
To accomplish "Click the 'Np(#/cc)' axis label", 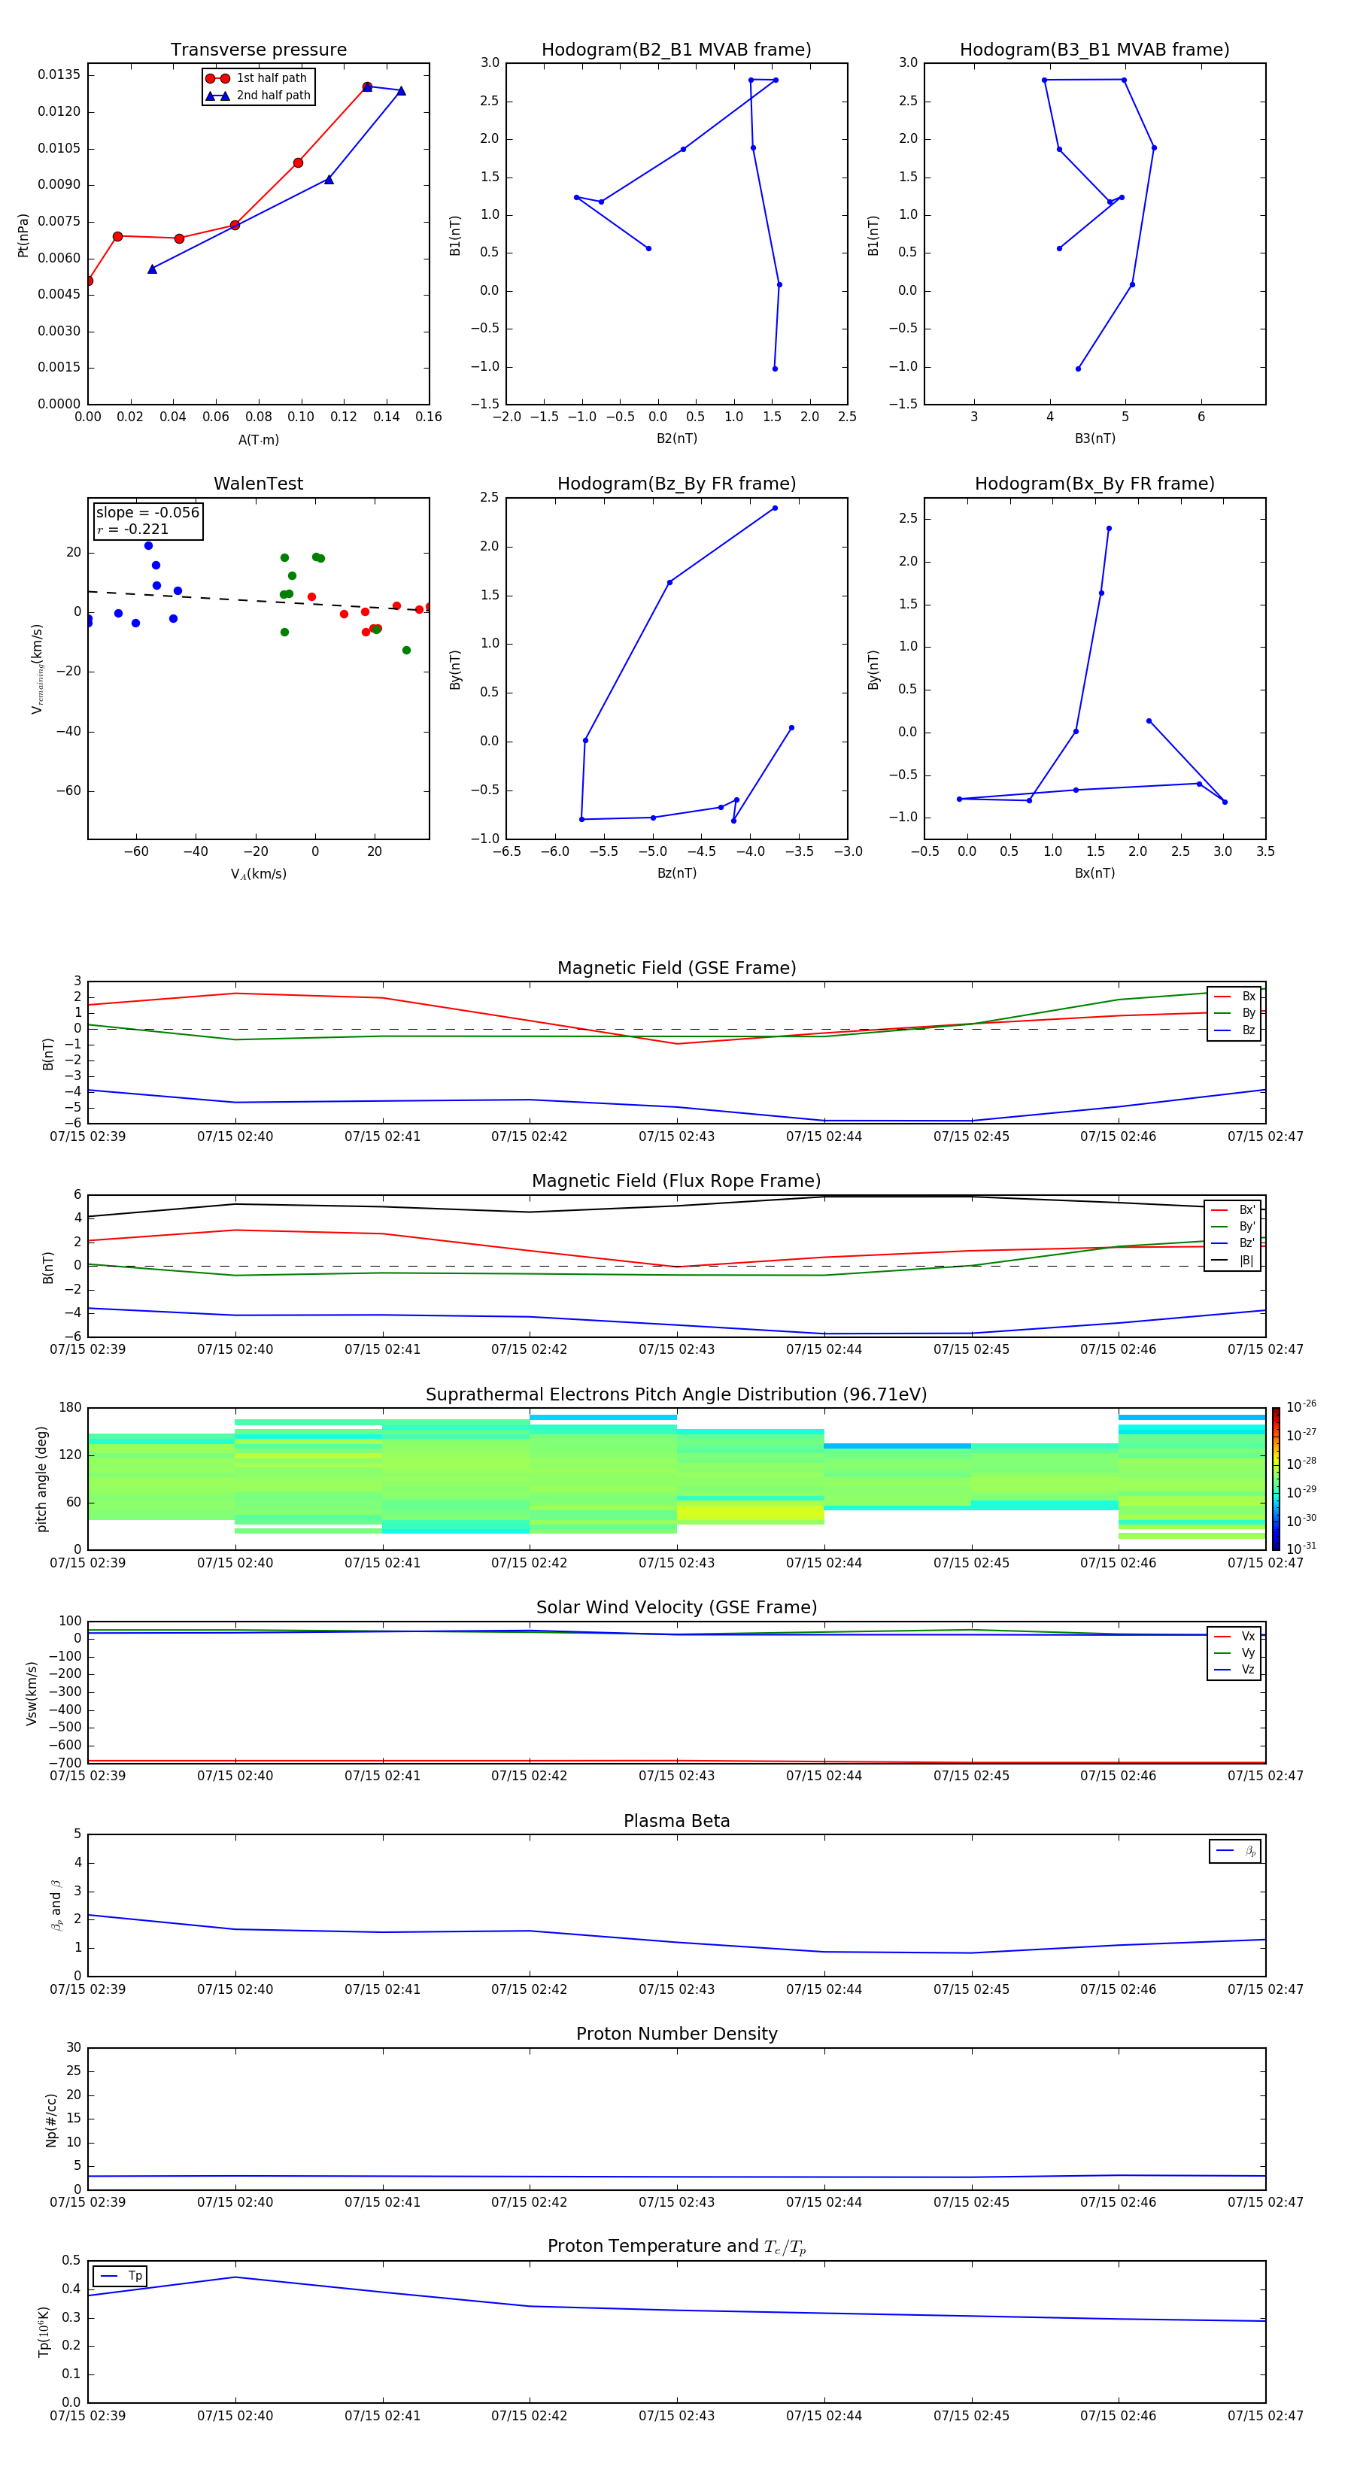I will click(51, 2119).
